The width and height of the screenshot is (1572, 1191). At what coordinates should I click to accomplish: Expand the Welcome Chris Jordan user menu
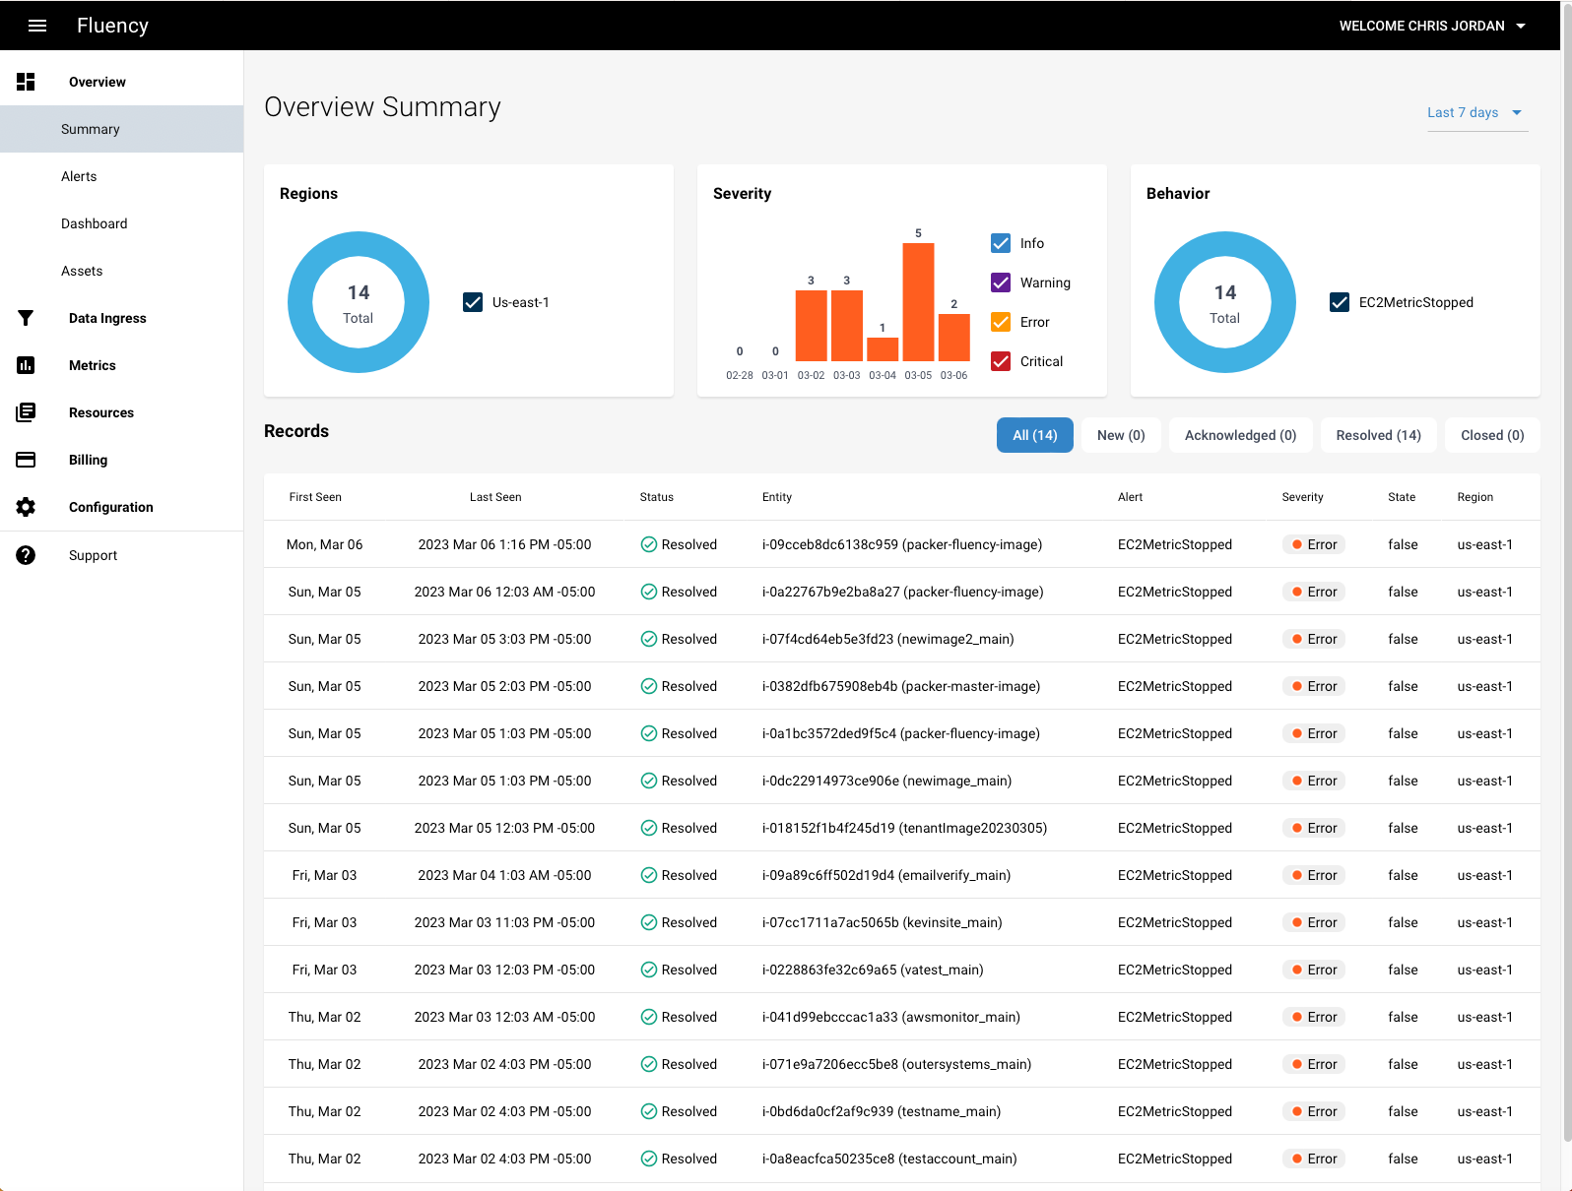(1432, 26)
